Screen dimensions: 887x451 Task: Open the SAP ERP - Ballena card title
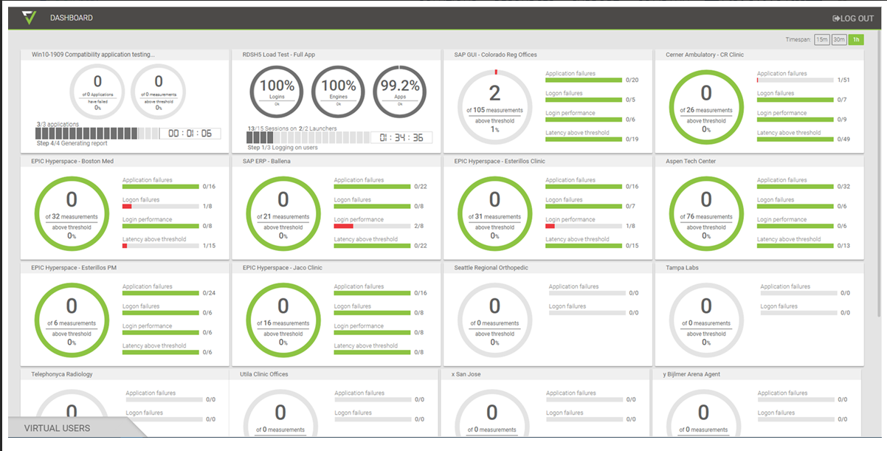click(x=267, y=161)
